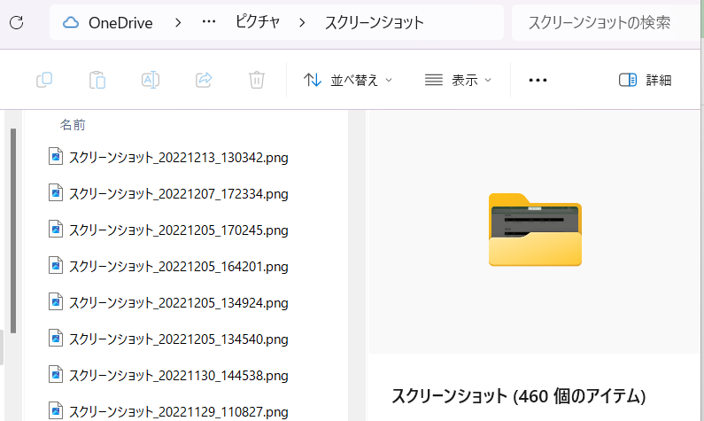Open the OneDrive breadcrumb segment
Screen dimensions: 704x421
coord(120,22)
